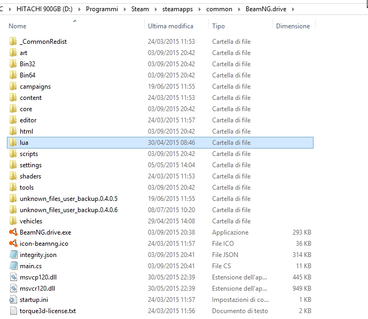368x319 pixels.
Task: Click the File JSON type cell
Action: pos(225,255)
